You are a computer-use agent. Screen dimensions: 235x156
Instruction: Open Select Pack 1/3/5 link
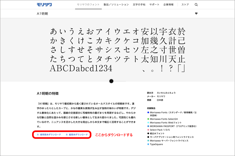[160, 130]
